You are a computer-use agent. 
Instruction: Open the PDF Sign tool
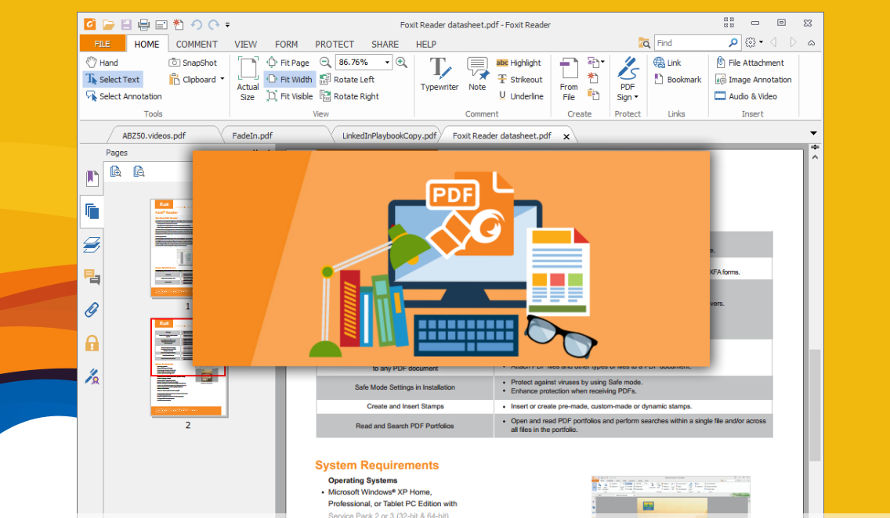click(x=627, y=78)
